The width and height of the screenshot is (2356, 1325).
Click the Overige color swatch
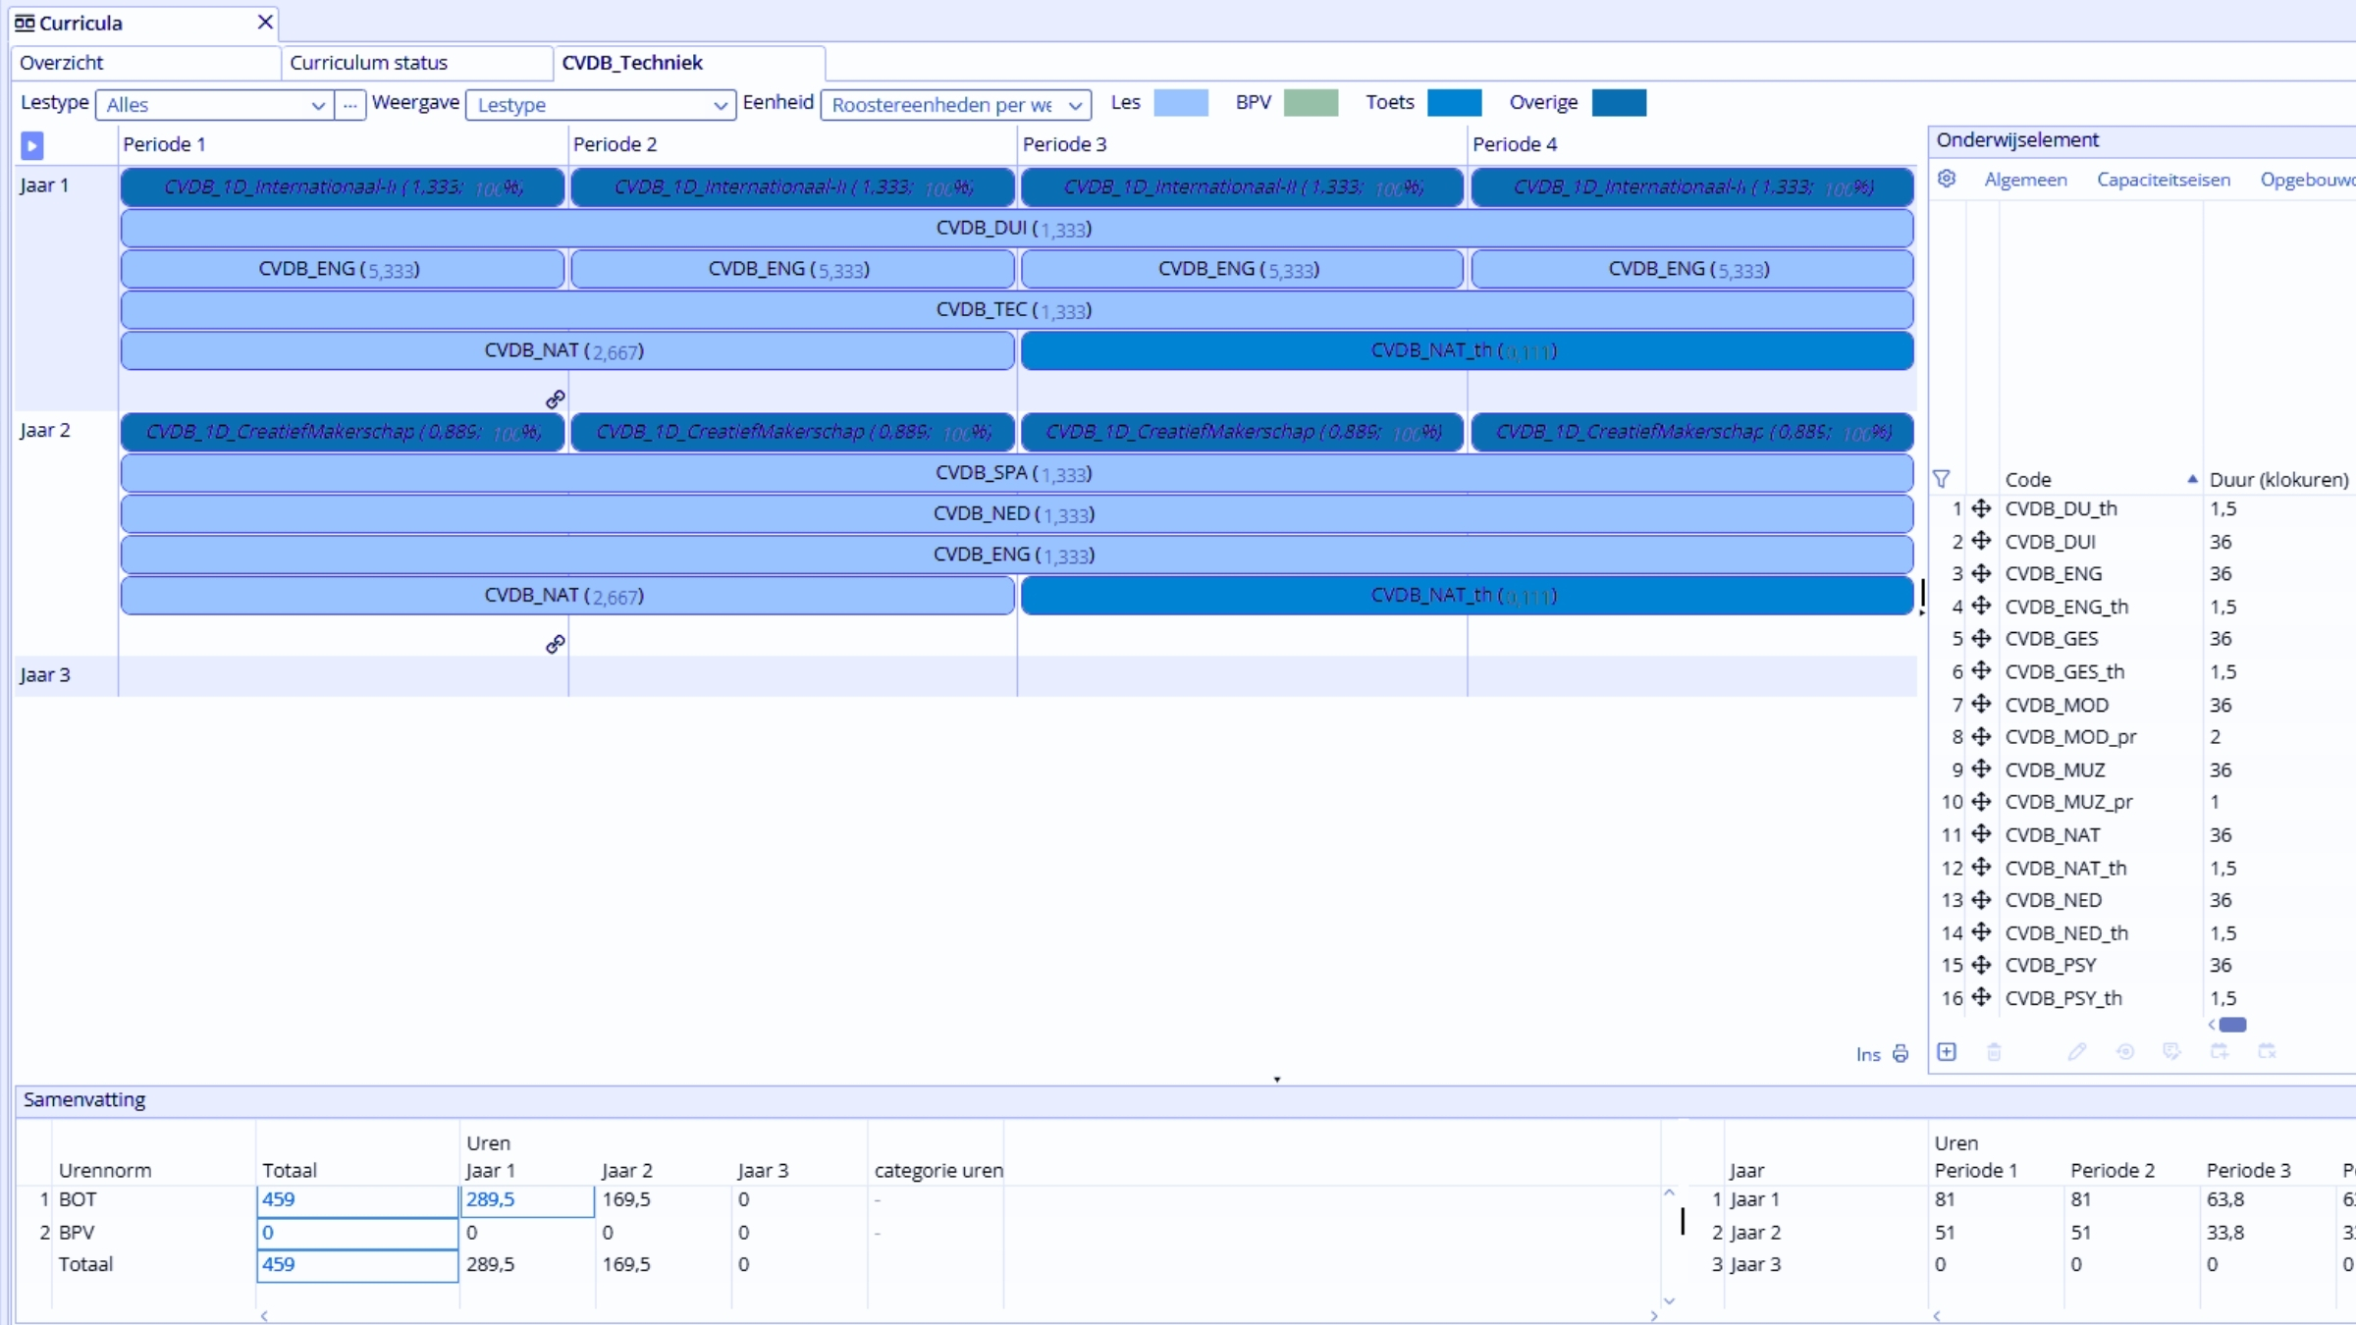[1620, 103]
